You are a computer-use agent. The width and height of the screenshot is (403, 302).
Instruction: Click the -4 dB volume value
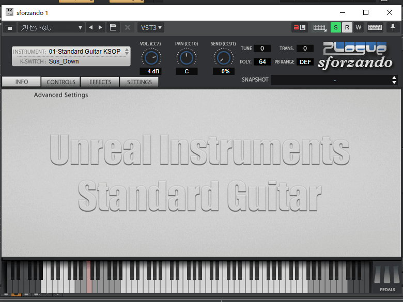[151, 71]
